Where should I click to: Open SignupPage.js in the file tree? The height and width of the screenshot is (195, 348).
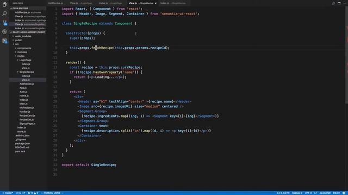pos(27,123)
